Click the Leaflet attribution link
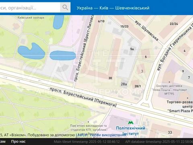Screen dimensions: 193x145 (x=82, y=135)
